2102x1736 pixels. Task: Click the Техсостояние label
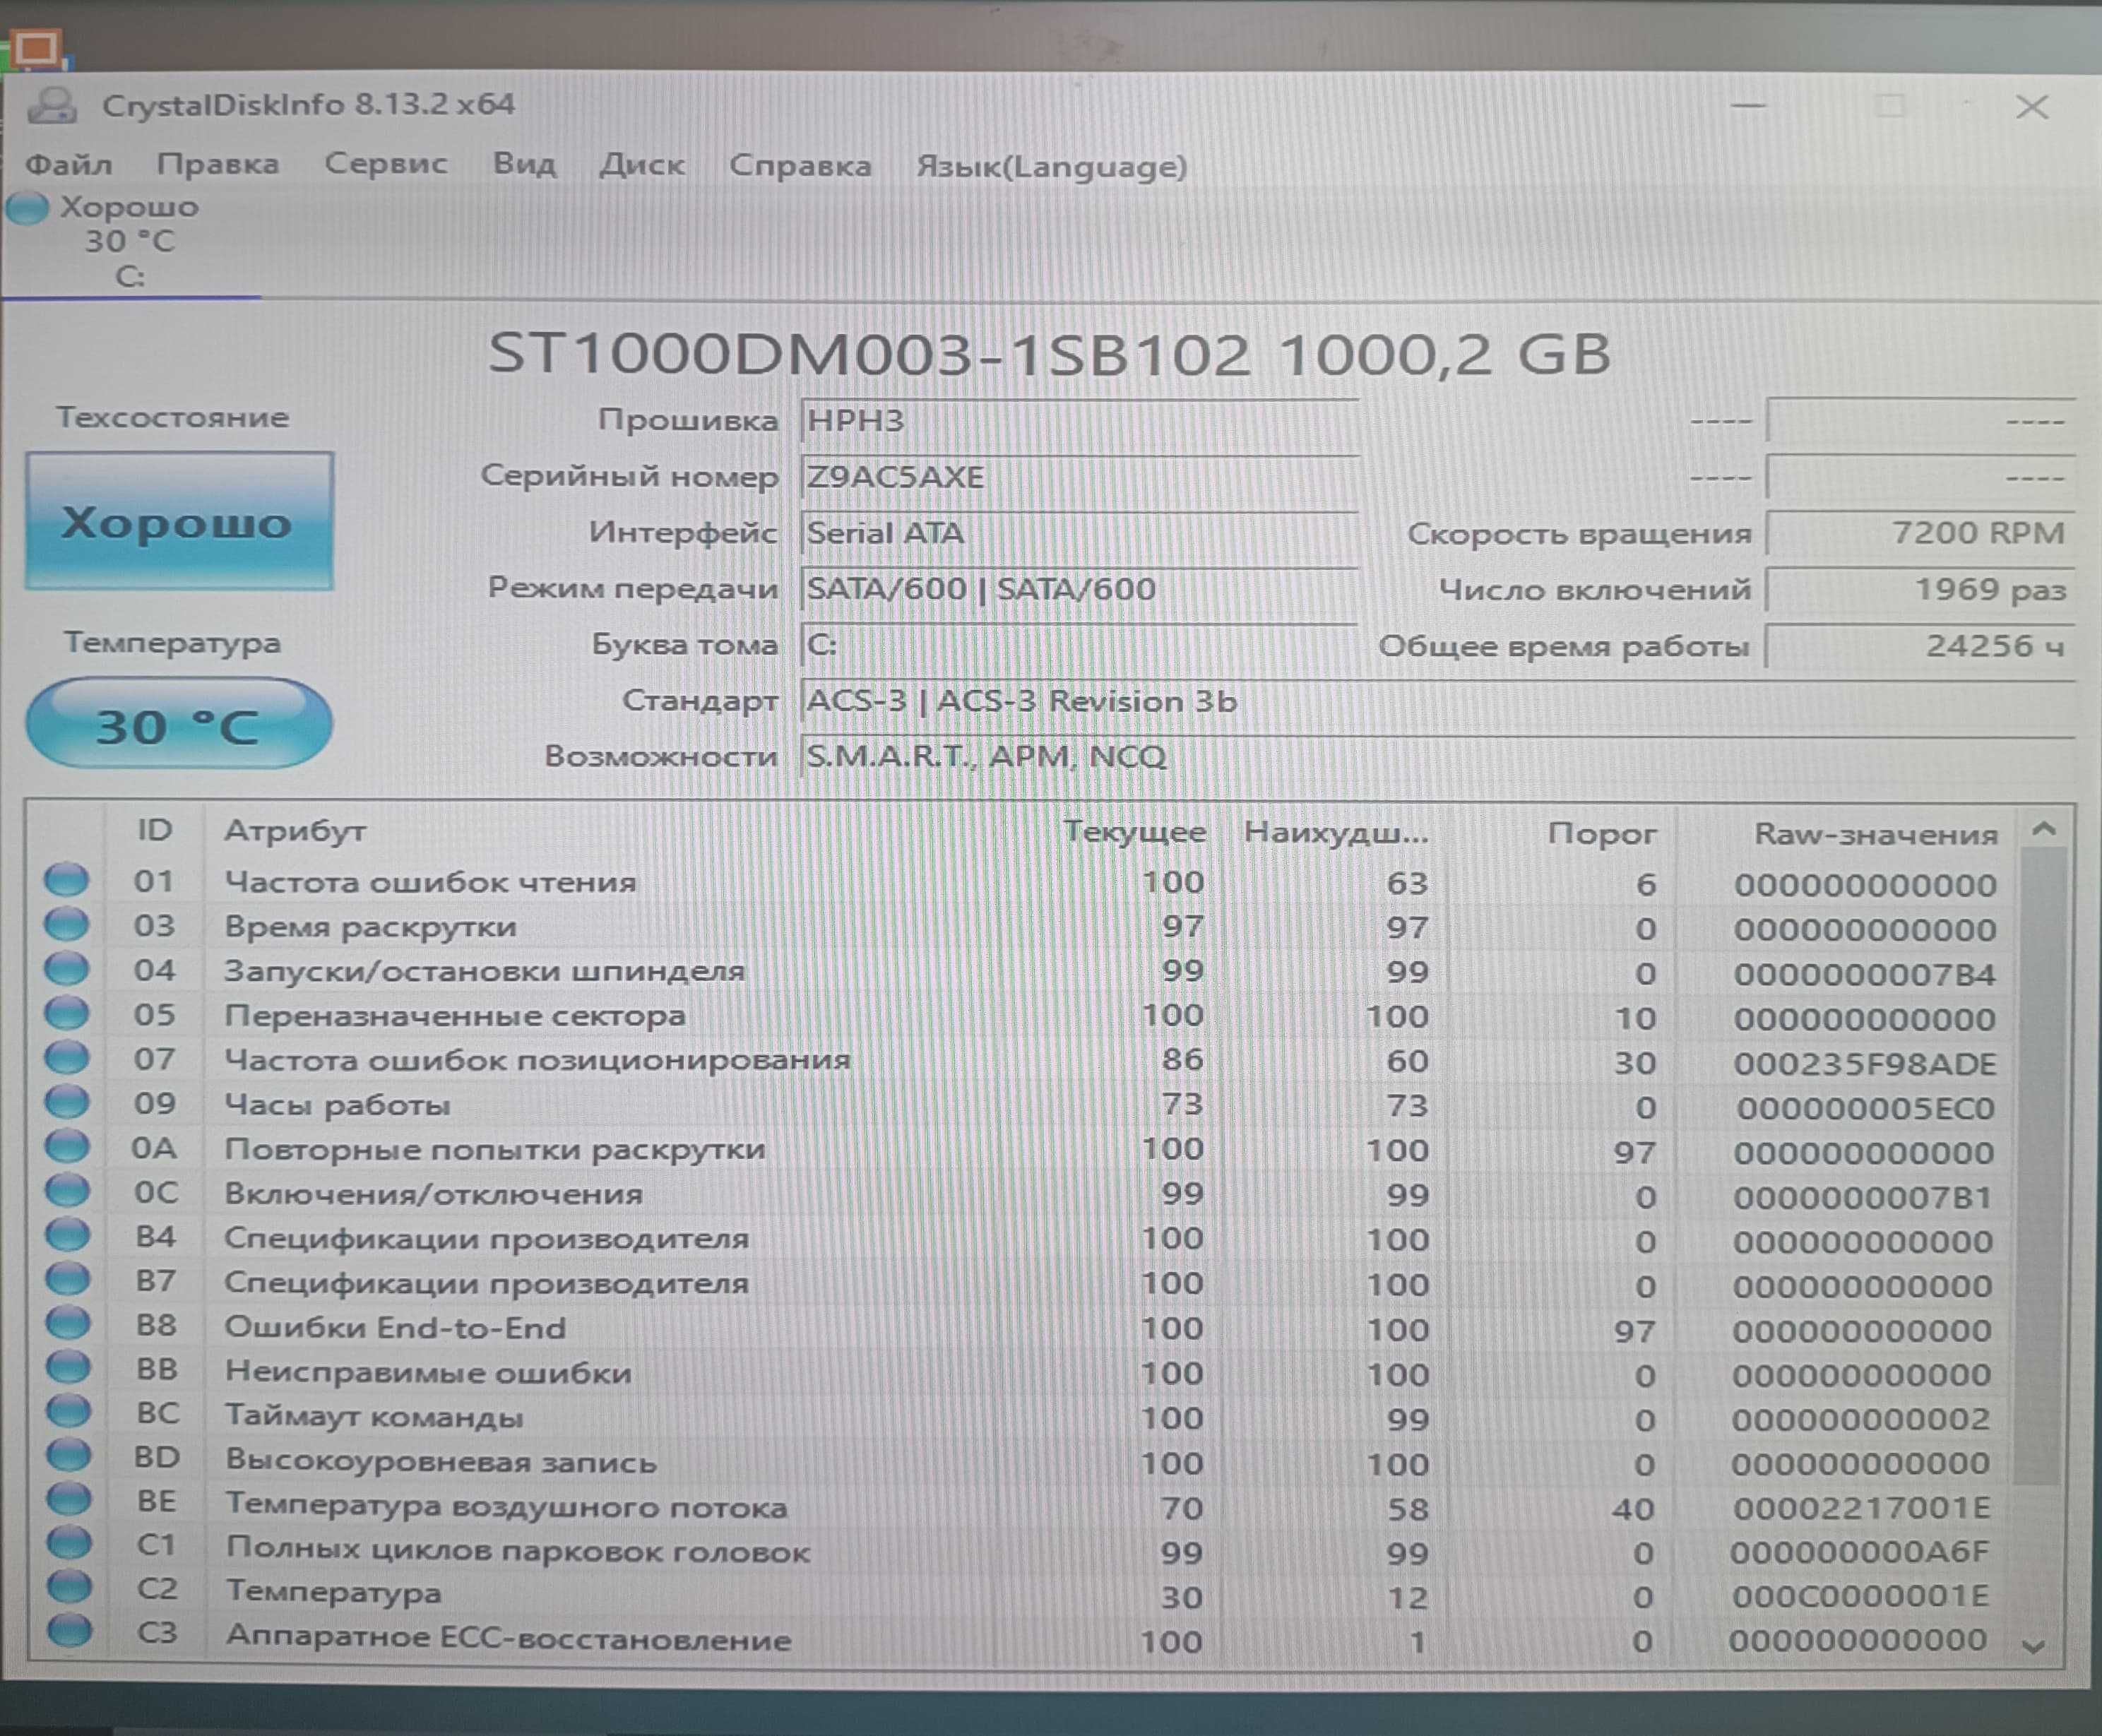coord(172,417)
